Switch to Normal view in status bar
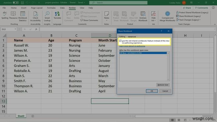 pos(173,120)
